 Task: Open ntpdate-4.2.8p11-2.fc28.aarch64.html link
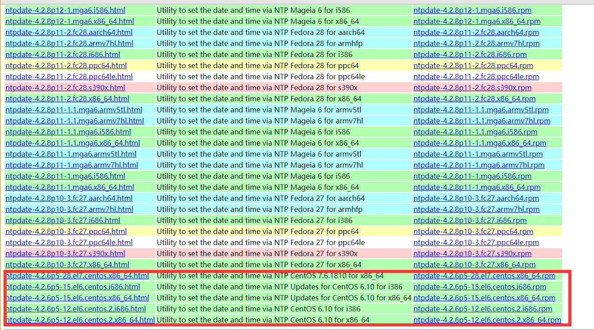(69, 32)
